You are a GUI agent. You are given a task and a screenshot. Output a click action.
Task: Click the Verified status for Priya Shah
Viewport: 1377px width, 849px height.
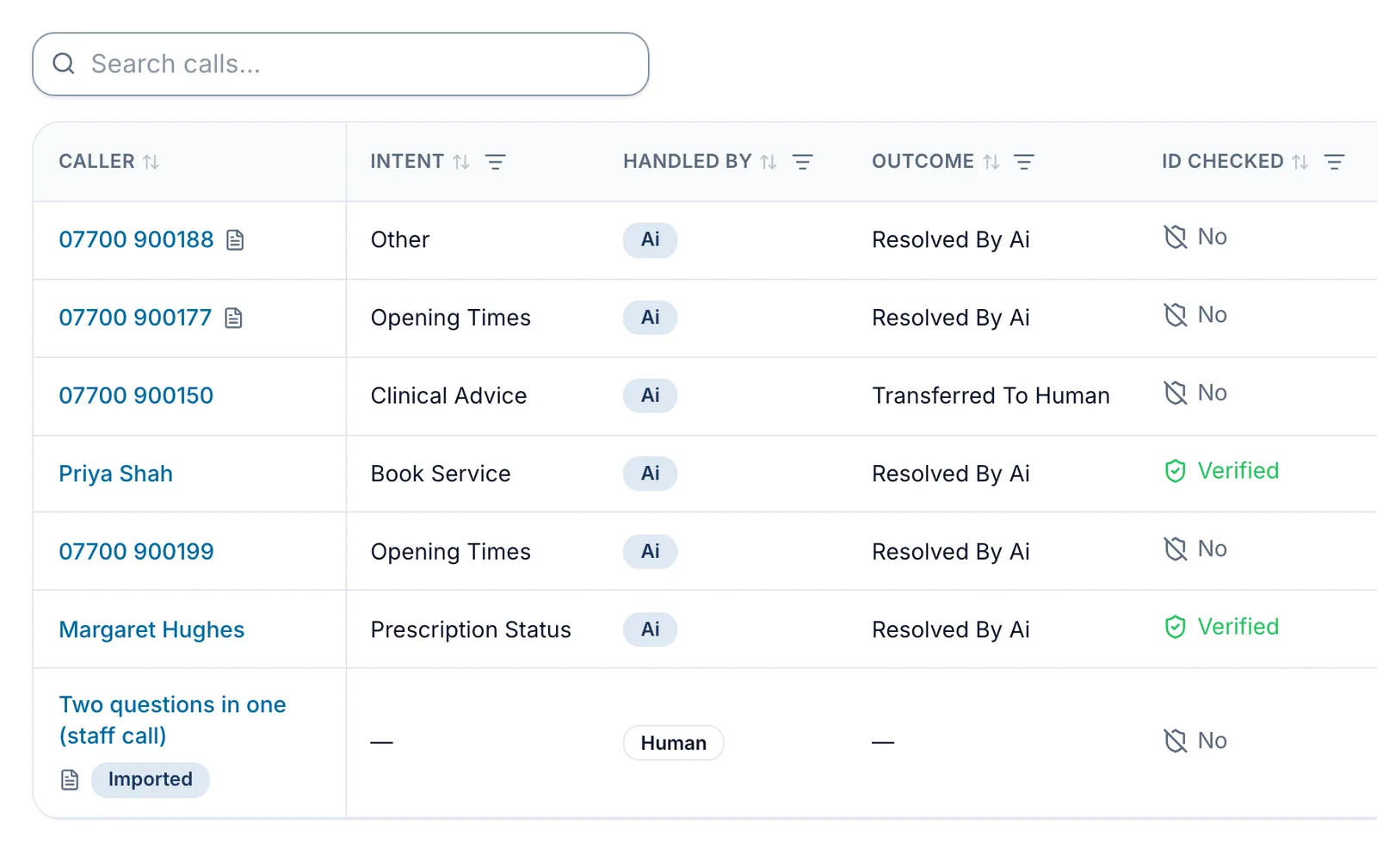1221,471
